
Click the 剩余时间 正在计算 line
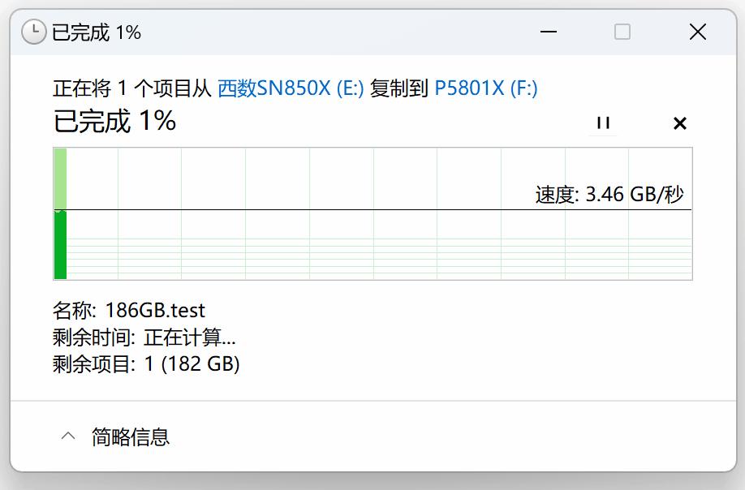[144, 337]
